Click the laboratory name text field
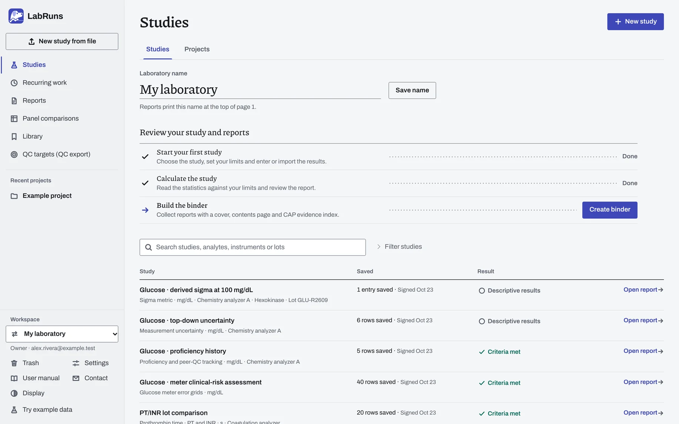 [260, 90]
